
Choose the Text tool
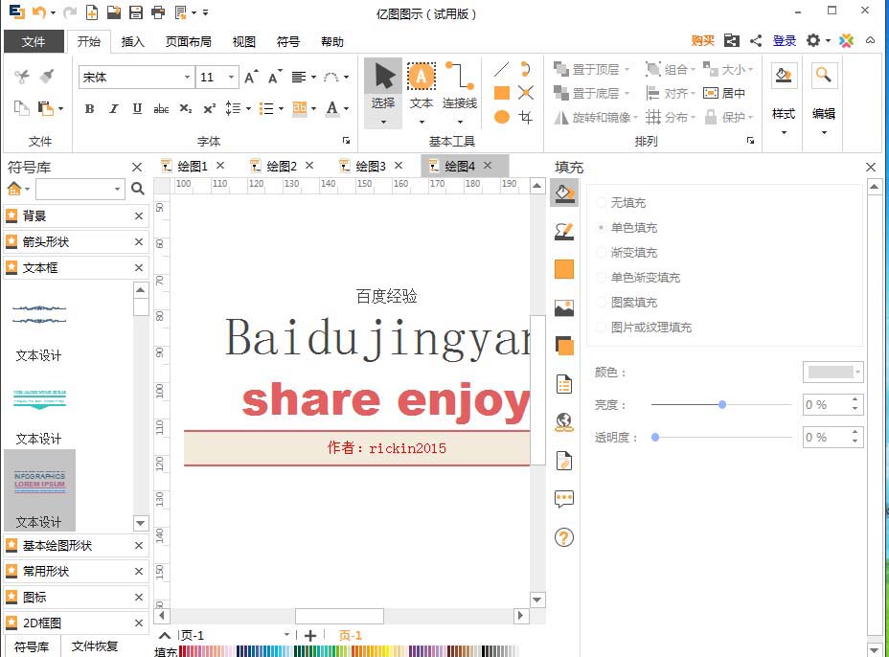(x=422, y=93)
